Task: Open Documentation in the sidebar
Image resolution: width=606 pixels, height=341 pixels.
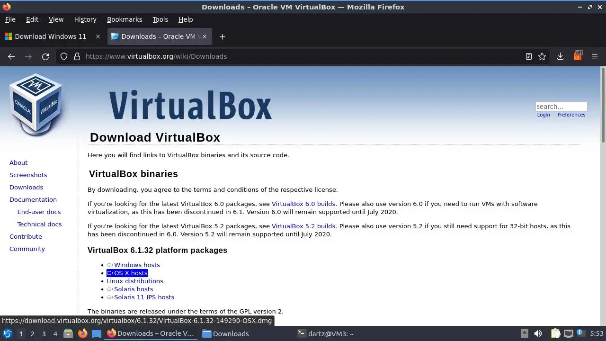Action: click(x=33, y=199)
